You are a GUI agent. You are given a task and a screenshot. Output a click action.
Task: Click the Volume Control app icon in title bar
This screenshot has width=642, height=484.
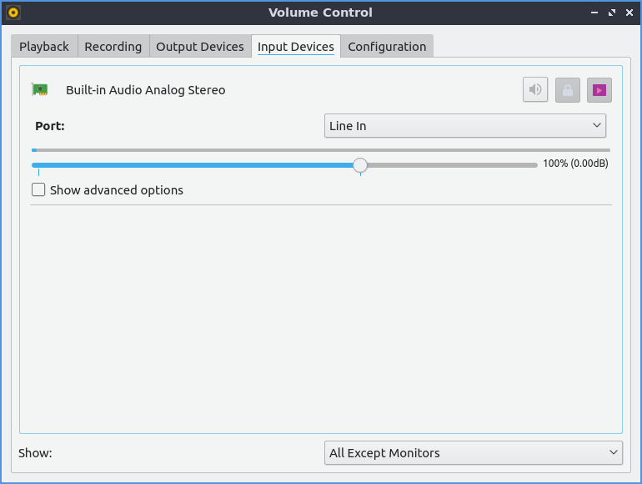[13, 13]
